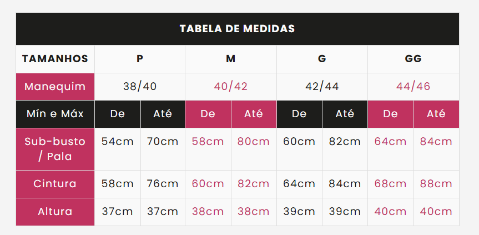The image size is (479, 235).
Task: Click the P size column header
Action: tap(140, 59)
